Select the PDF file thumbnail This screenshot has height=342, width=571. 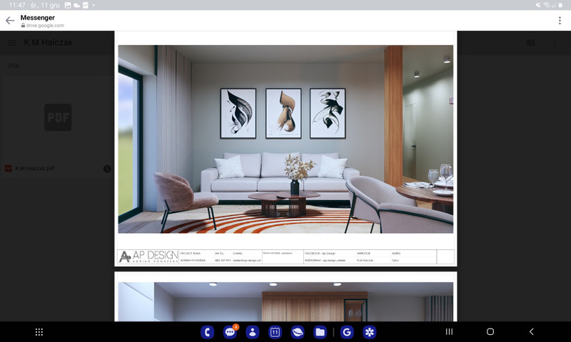tap(58, 118)
